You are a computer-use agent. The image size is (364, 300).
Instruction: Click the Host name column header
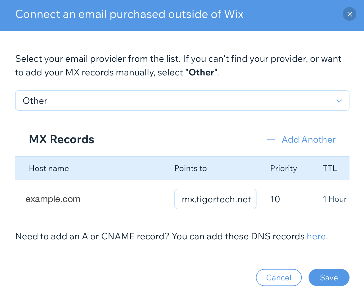(x=49, y=168)
